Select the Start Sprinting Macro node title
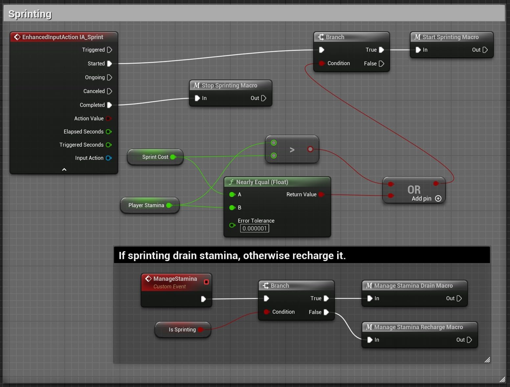The height and width of the screenshot is (387, 510). click(451, 37)
